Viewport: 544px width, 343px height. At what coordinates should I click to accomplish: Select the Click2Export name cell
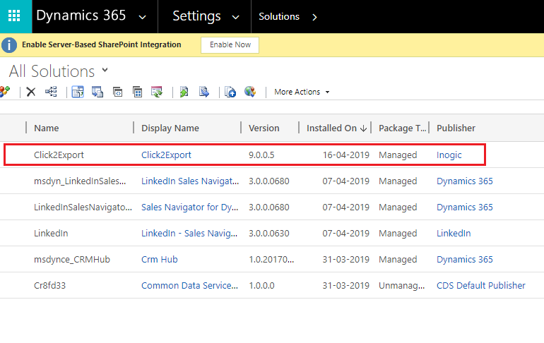tap(59, 155)
